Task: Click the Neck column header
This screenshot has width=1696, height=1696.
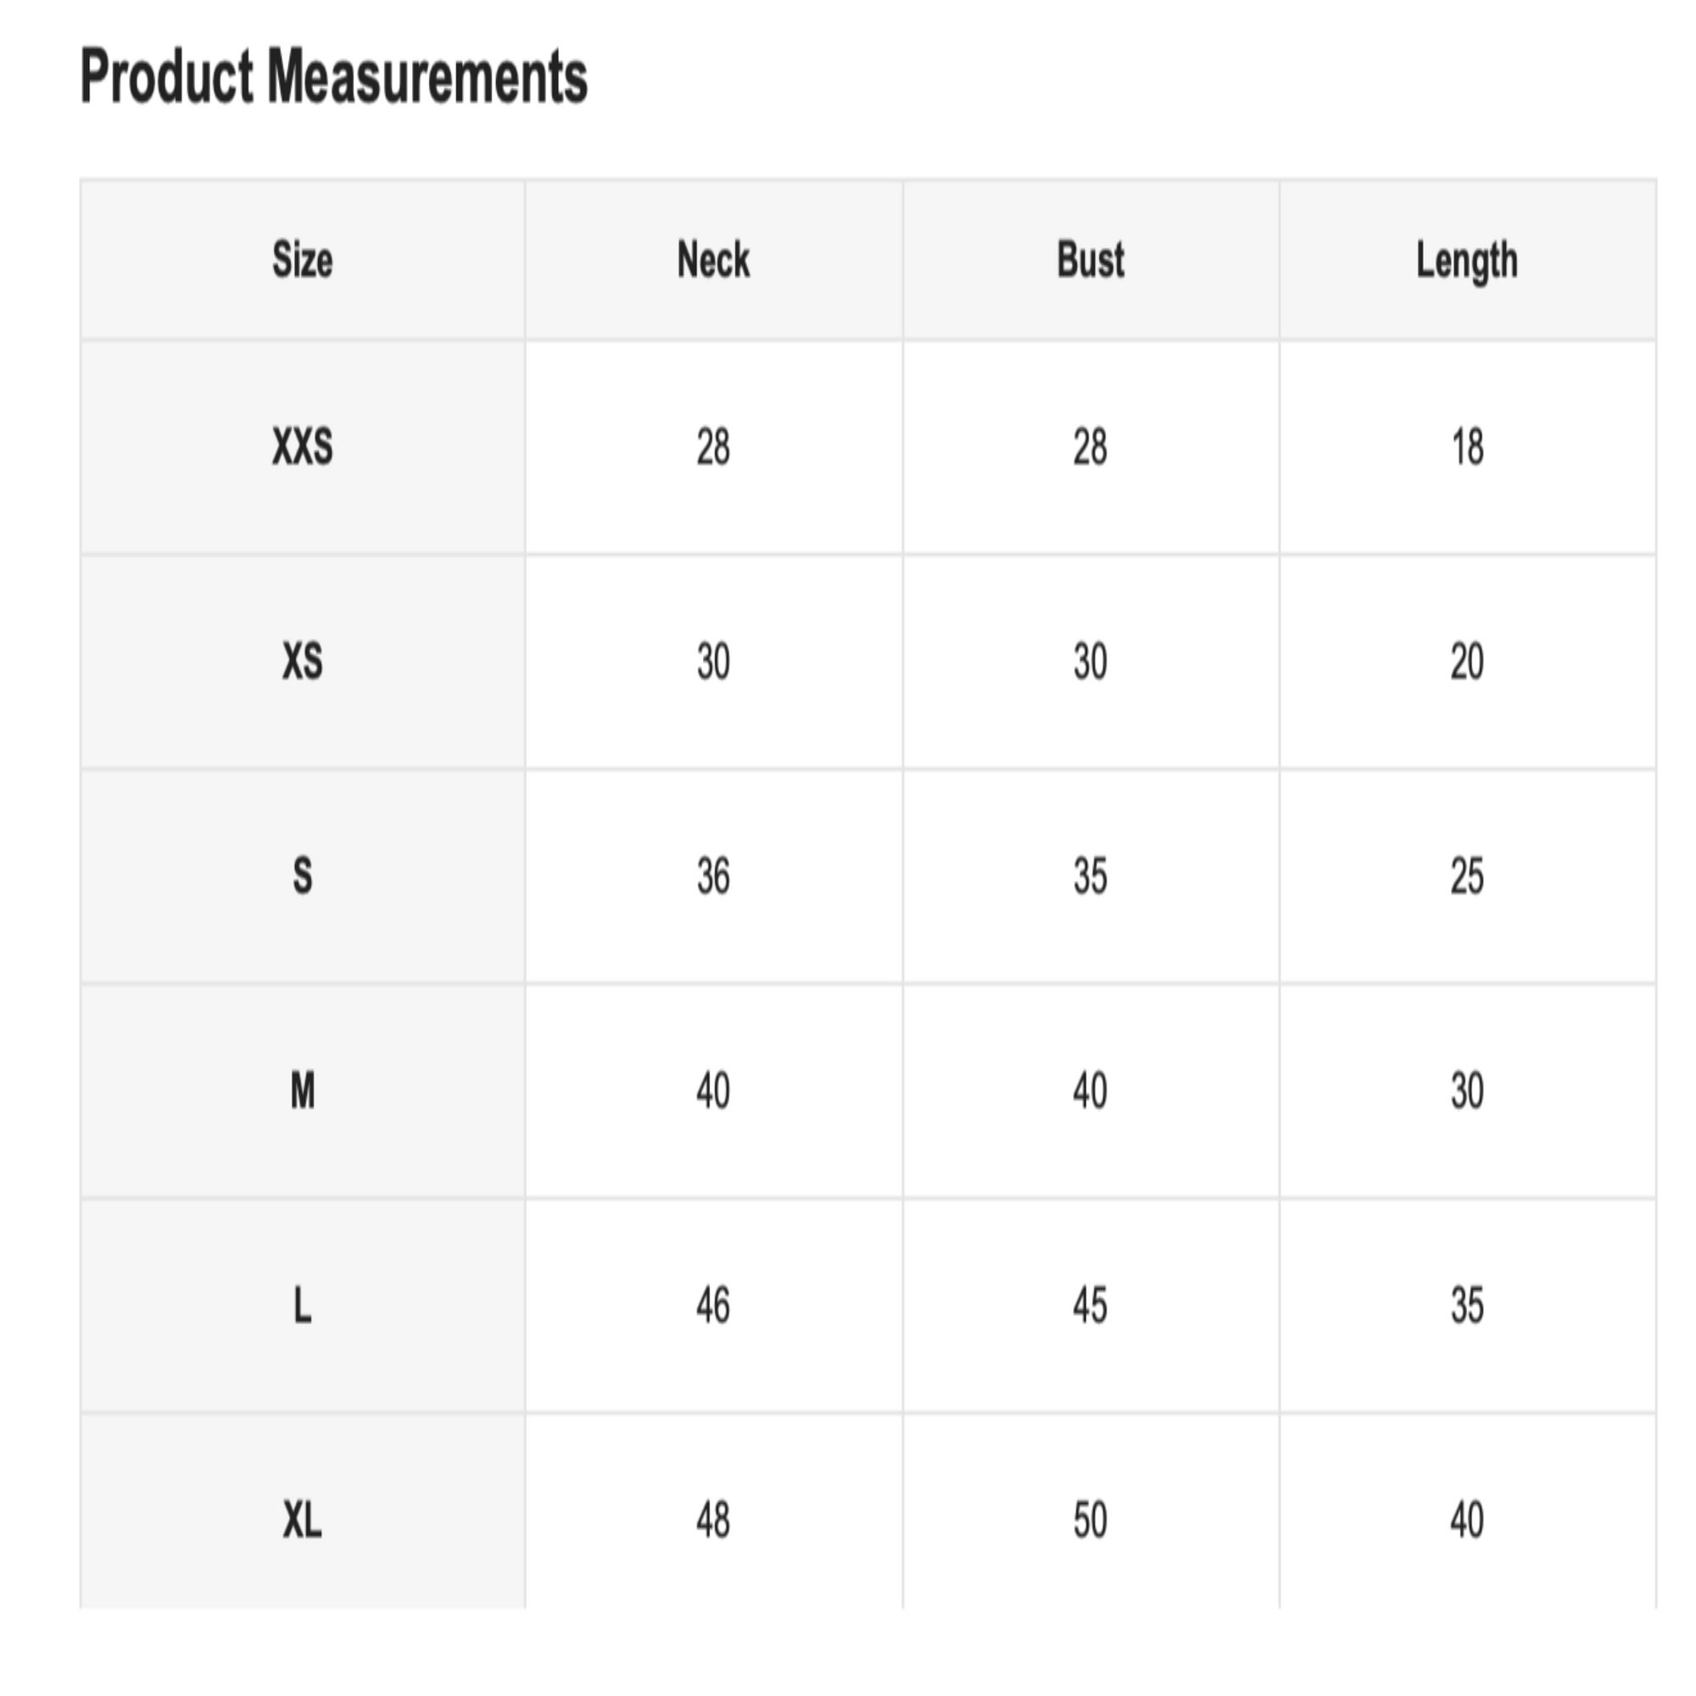Action: [713, 259]
